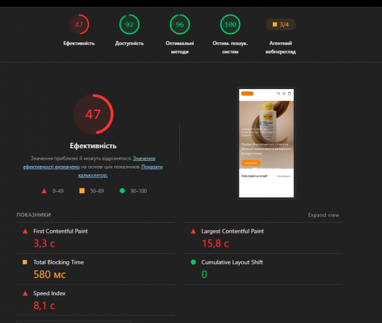Open the Оптимальні методи score gauge 96
The width and height of the screenshot is (382, 323).
[x=180, y=25]
